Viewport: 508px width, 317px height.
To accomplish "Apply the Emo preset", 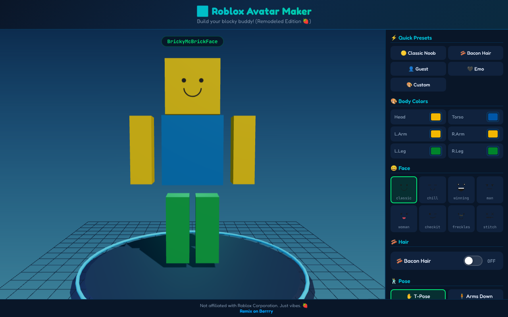I will [x=475, y=69].
